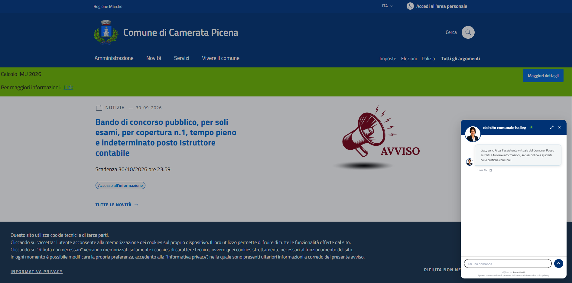Click the arrow after TUTTE LE NOVITÀ
Screen dimensions: 572x283
coord(136,205)
